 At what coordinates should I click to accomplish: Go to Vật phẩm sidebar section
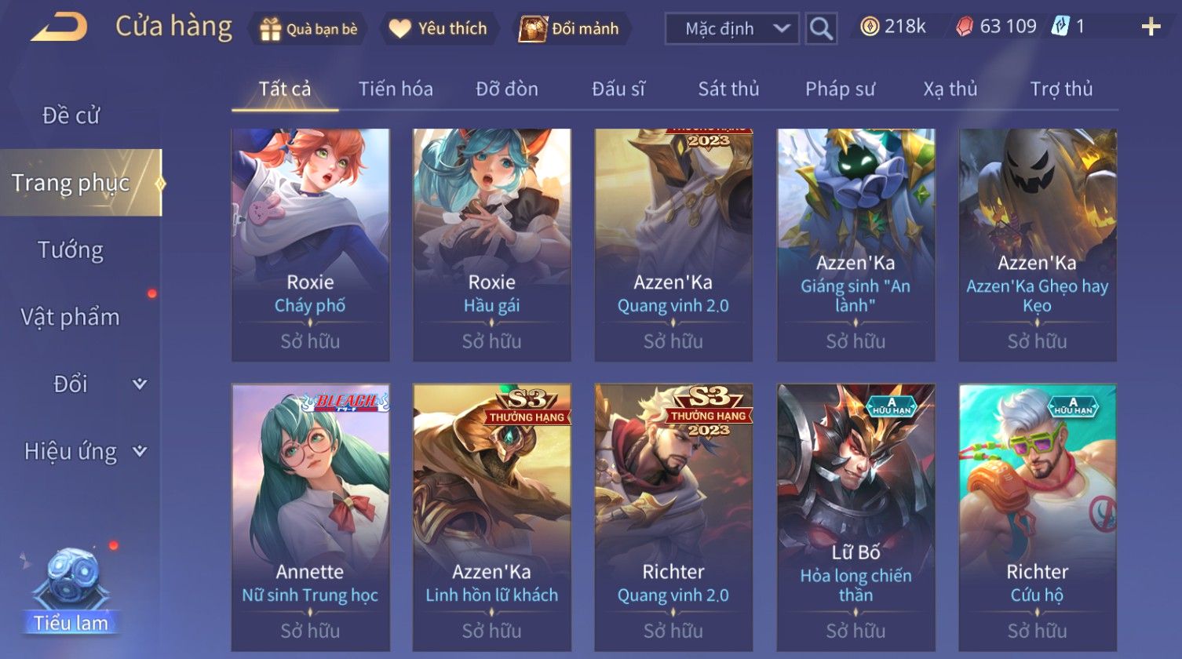point(71,317)
